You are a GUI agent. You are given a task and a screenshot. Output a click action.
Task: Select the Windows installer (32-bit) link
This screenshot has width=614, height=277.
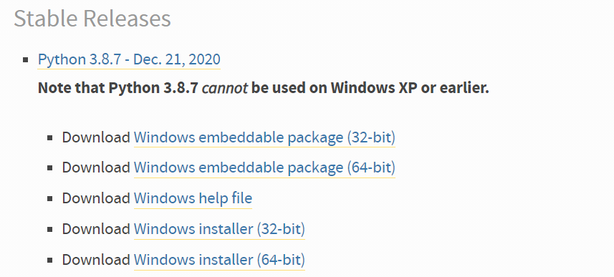click(x=219, y=229)
